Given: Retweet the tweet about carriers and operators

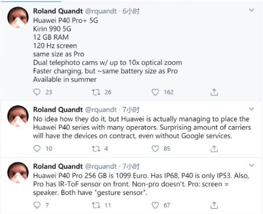Looking at the screenshot, I should [x=96, y=149].
